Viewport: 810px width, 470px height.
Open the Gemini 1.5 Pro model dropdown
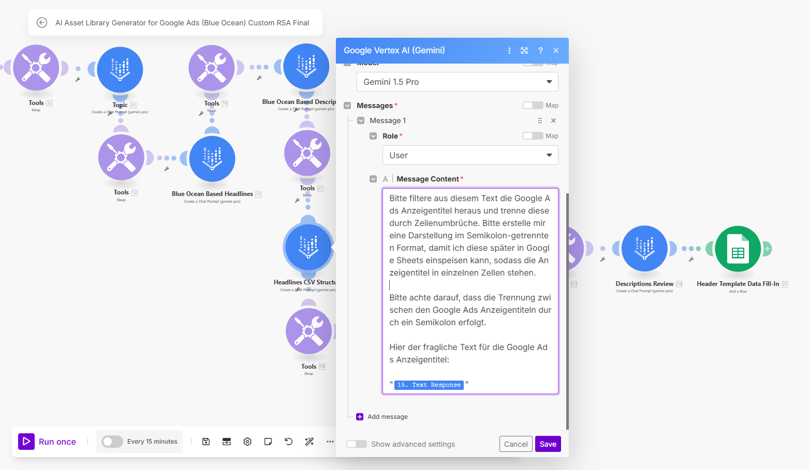[458, 82]
